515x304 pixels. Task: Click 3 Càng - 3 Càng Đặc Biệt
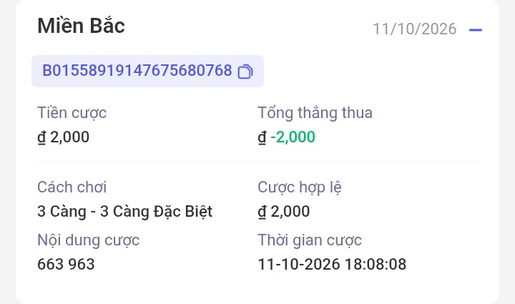click(124, 212)
